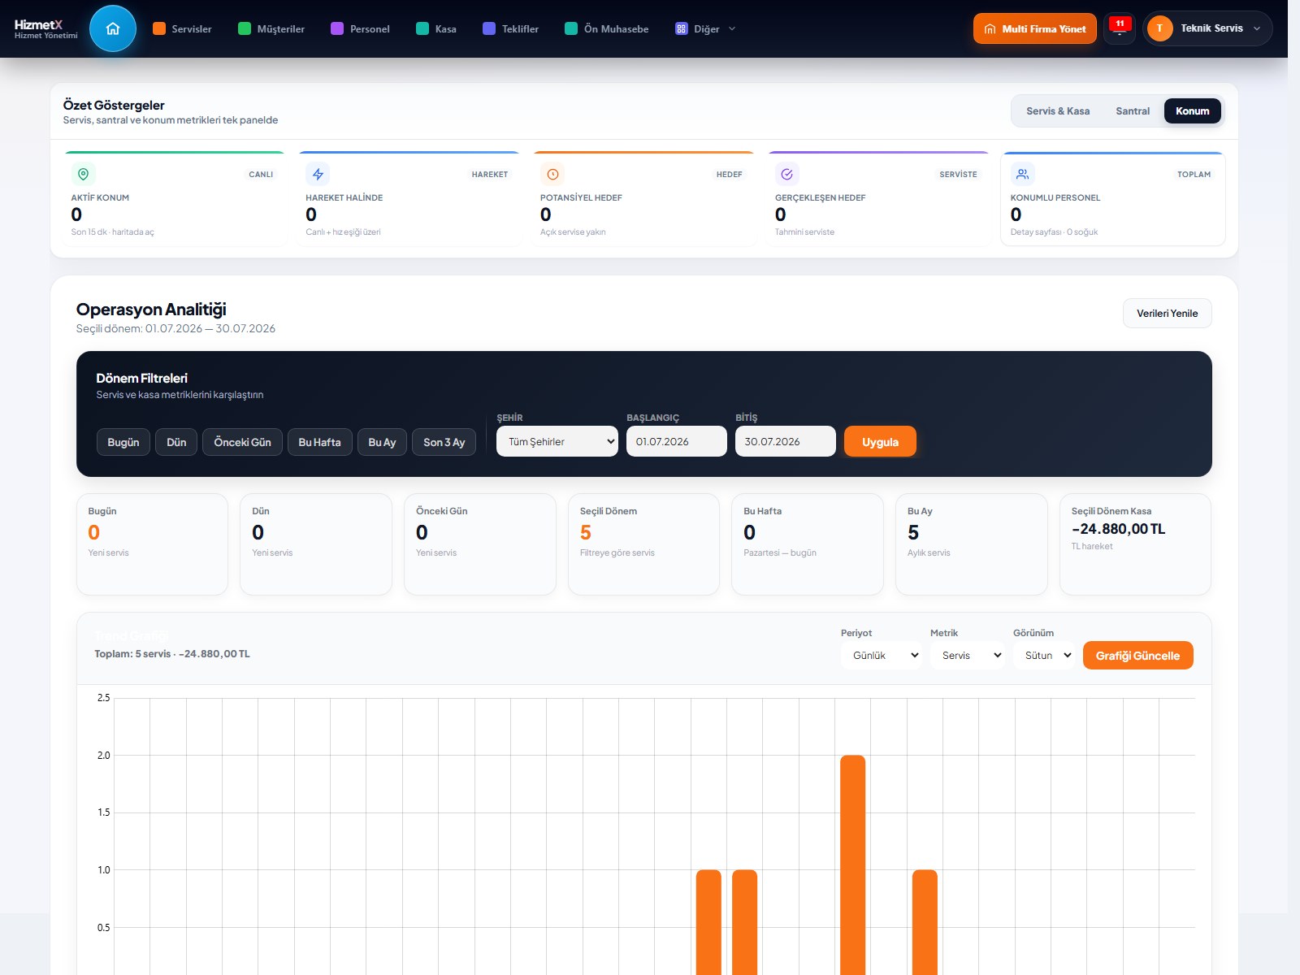Image resolution: width=1300 pixels, height=975 pixels.
Task: Select the Önceki Gün quick filter
Action: 242,442
